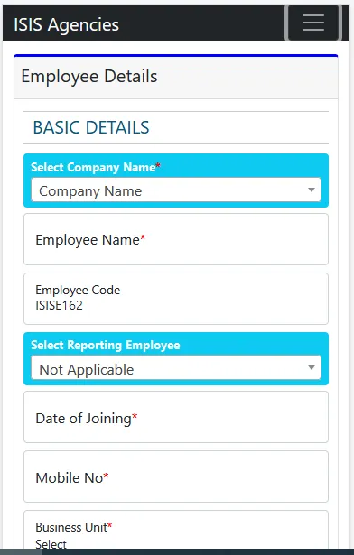Click the Date of Joining label text
This screenshot has height=555, width=354.
[x=86, y=419]
